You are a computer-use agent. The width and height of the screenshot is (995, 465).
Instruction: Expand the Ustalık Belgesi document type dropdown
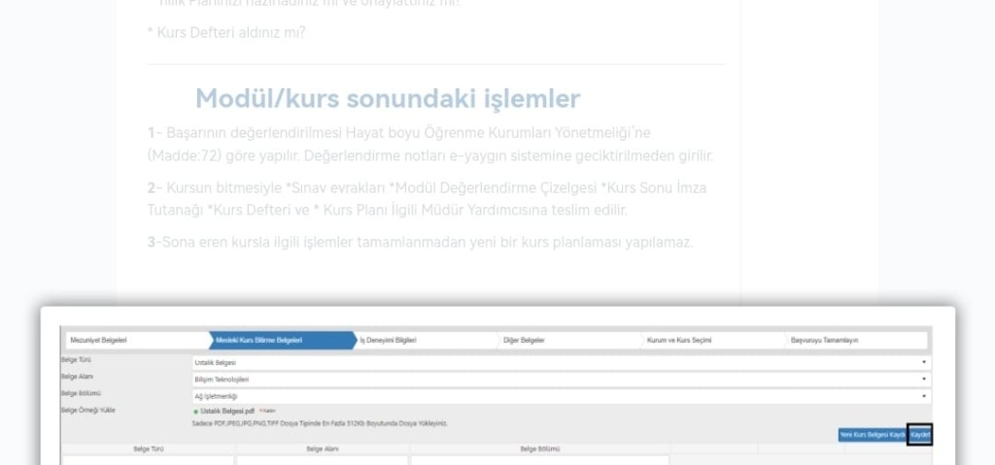[x=561, y=362]
